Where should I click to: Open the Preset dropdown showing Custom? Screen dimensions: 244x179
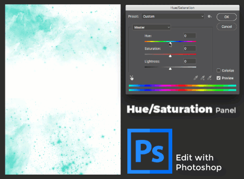pos(173,16)
